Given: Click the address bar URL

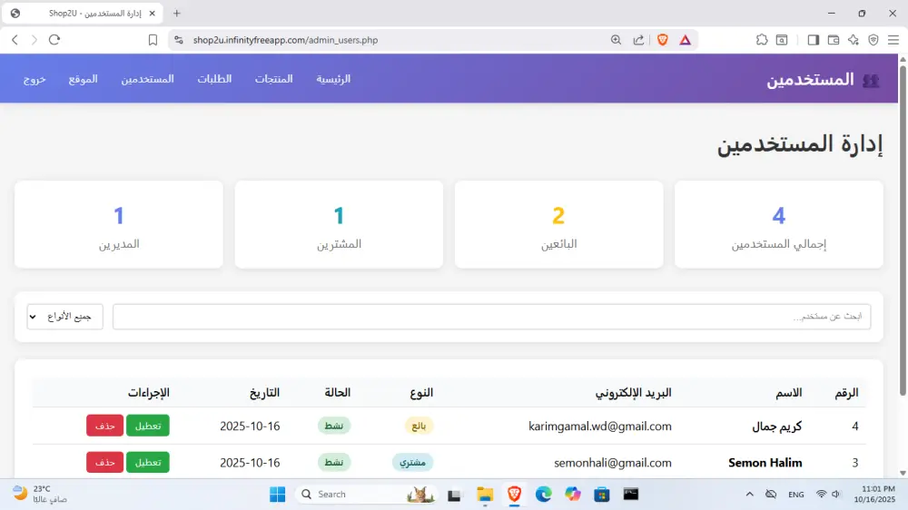Looking at the screenshot, I should pos(285,40).
